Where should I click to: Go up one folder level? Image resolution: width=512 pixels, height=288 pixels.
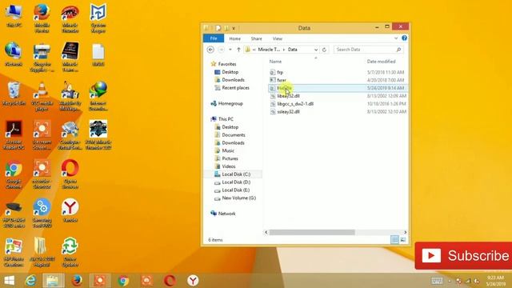point(238,50)
